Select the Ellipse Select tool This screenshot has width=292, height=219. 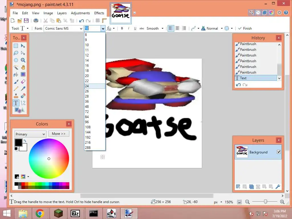pos(16,60)
